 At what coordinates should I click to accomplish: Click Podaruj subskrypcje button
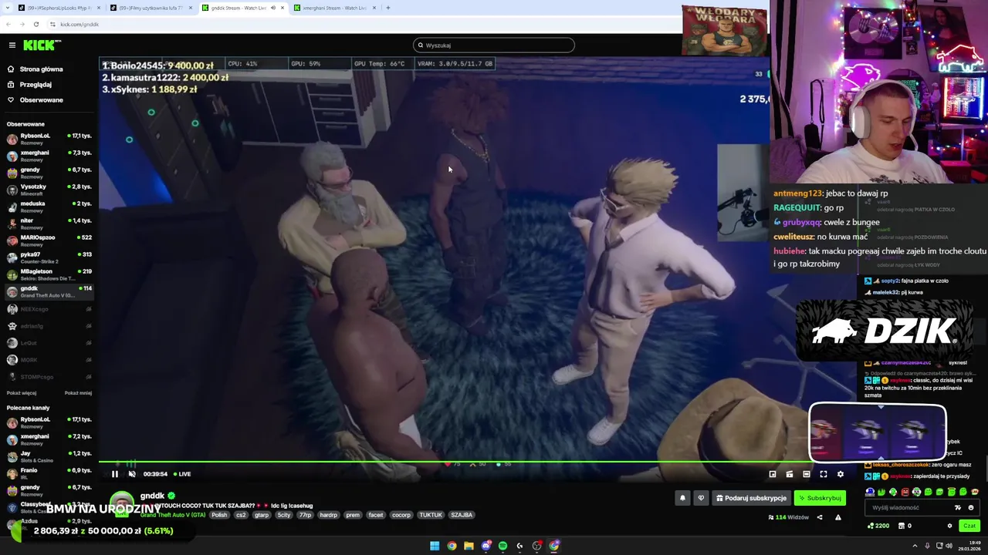click(x=751, y=498)
